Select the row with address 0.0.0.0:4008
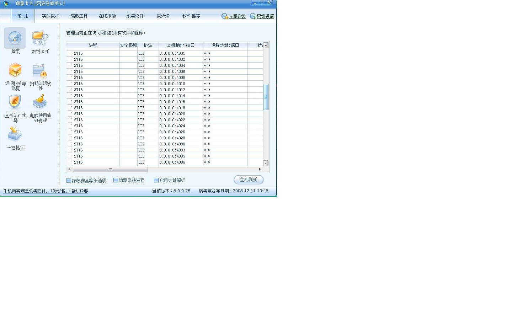The image size is (512, 320). coord(165,78)
